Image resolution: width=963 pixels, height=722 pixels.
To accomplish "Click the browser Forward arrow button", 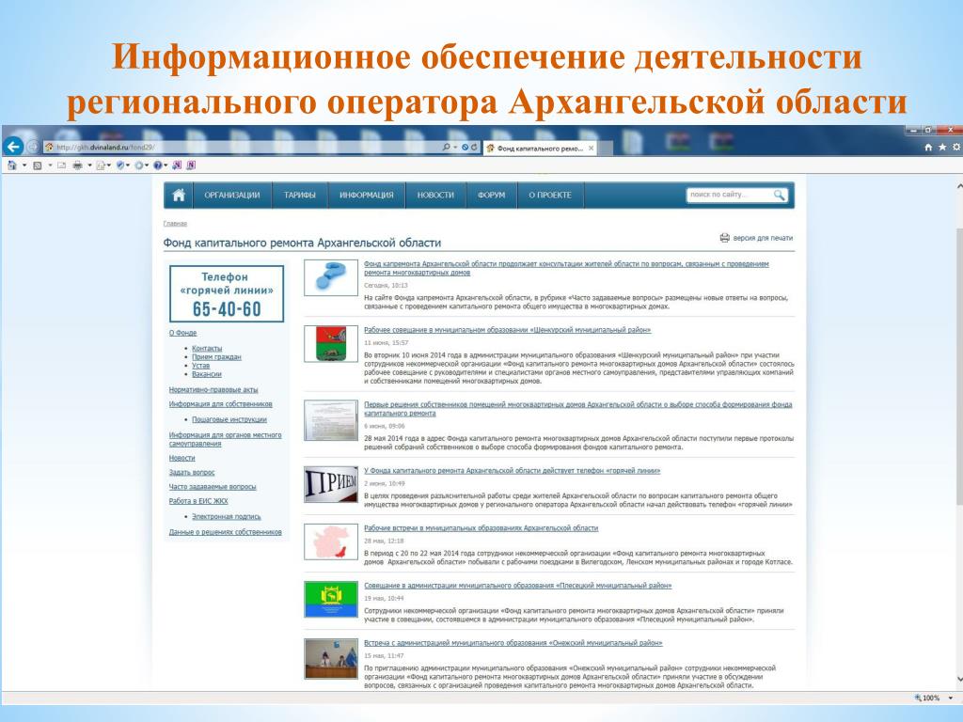I will pyautogui.click(x=33, y=148).
